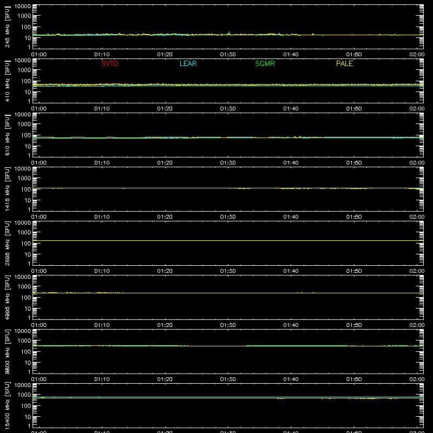This screenshot has height=433, width=433.
Task: Click the cyan LEAR station label
Action: (x=188, y=63)
